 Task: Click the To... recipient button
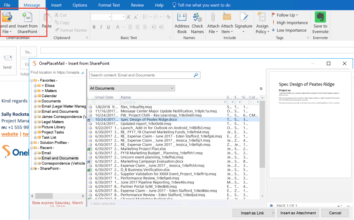(x=29, y=52)
